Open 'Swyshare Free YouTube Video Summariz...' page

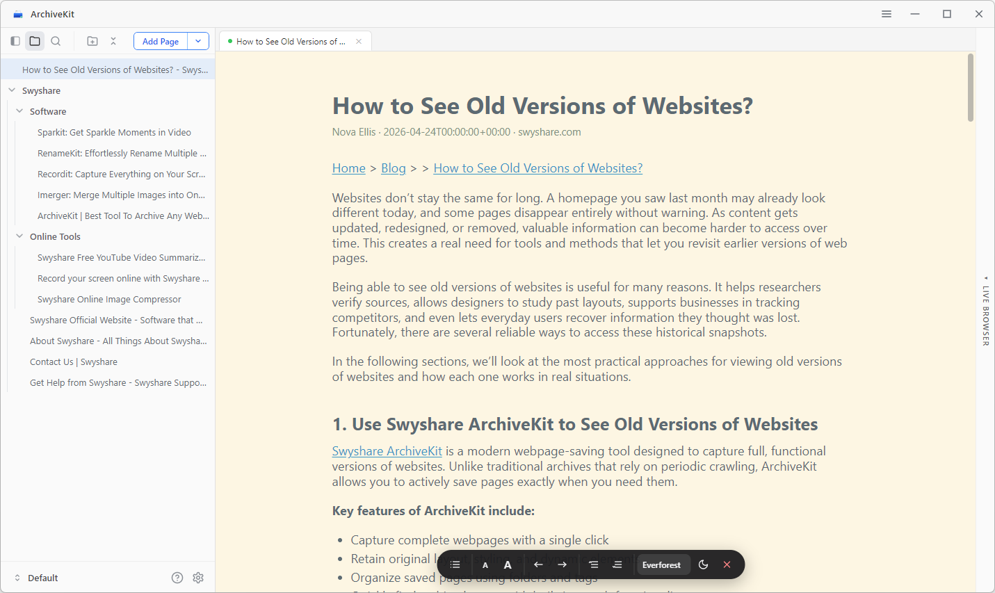(x=121, y=257)
